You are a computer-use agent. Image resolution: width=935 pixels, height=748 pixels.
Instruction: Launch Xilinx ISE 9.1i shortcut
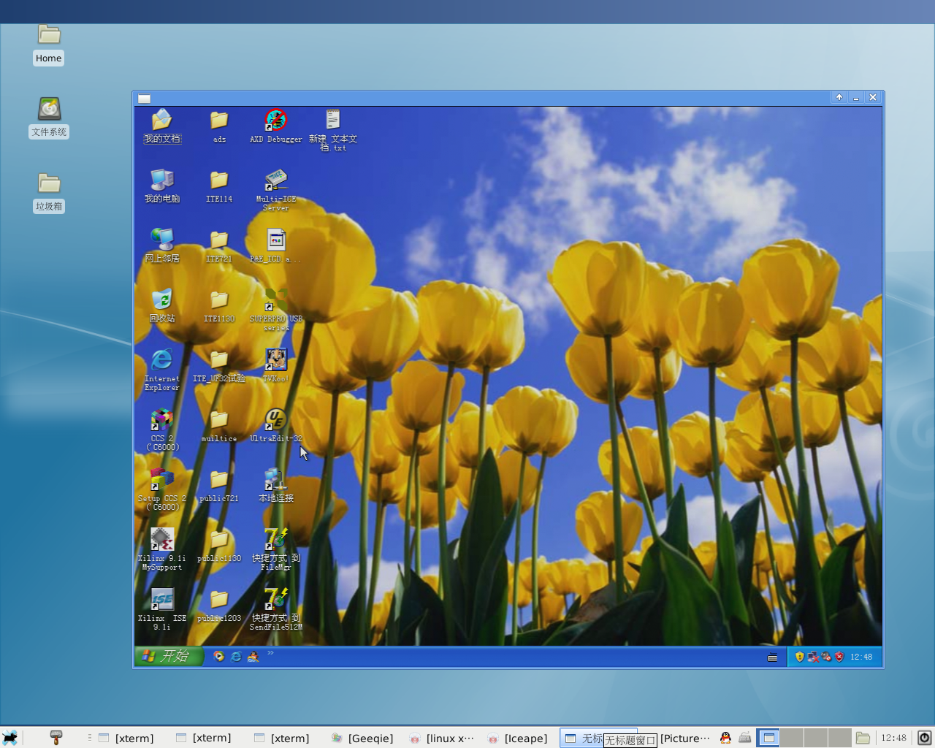pos(161,609)
